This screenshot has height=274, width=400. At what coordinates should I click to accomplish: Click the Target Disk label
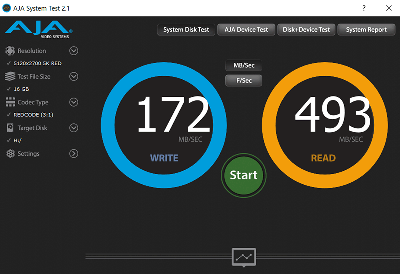click(x=32, y=128)
